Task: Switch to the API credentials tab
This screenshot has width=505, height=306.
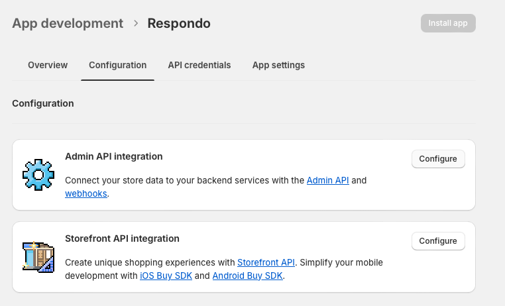Action: coord(199,65)
